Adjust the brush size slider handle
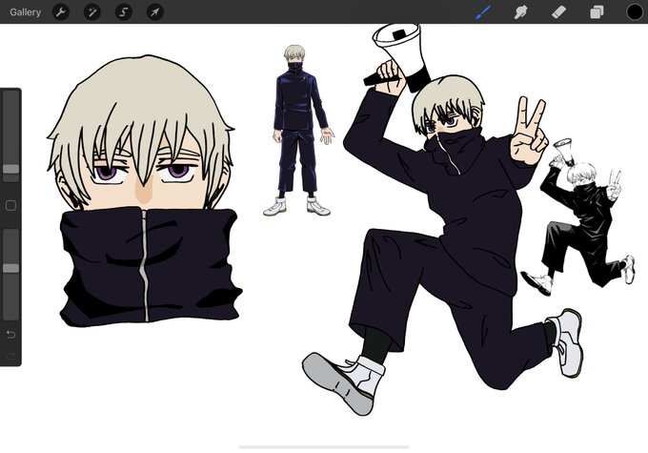The height and width of the screenshot is (453, 648). (10, 169)
